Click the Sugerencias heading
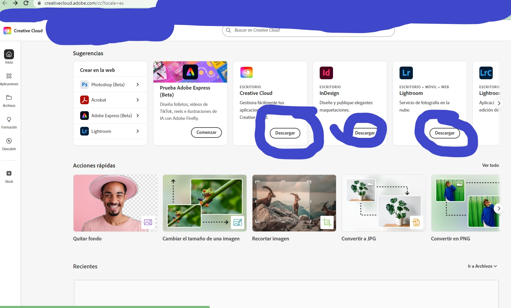The image size is (511, 308). [88, 53]
